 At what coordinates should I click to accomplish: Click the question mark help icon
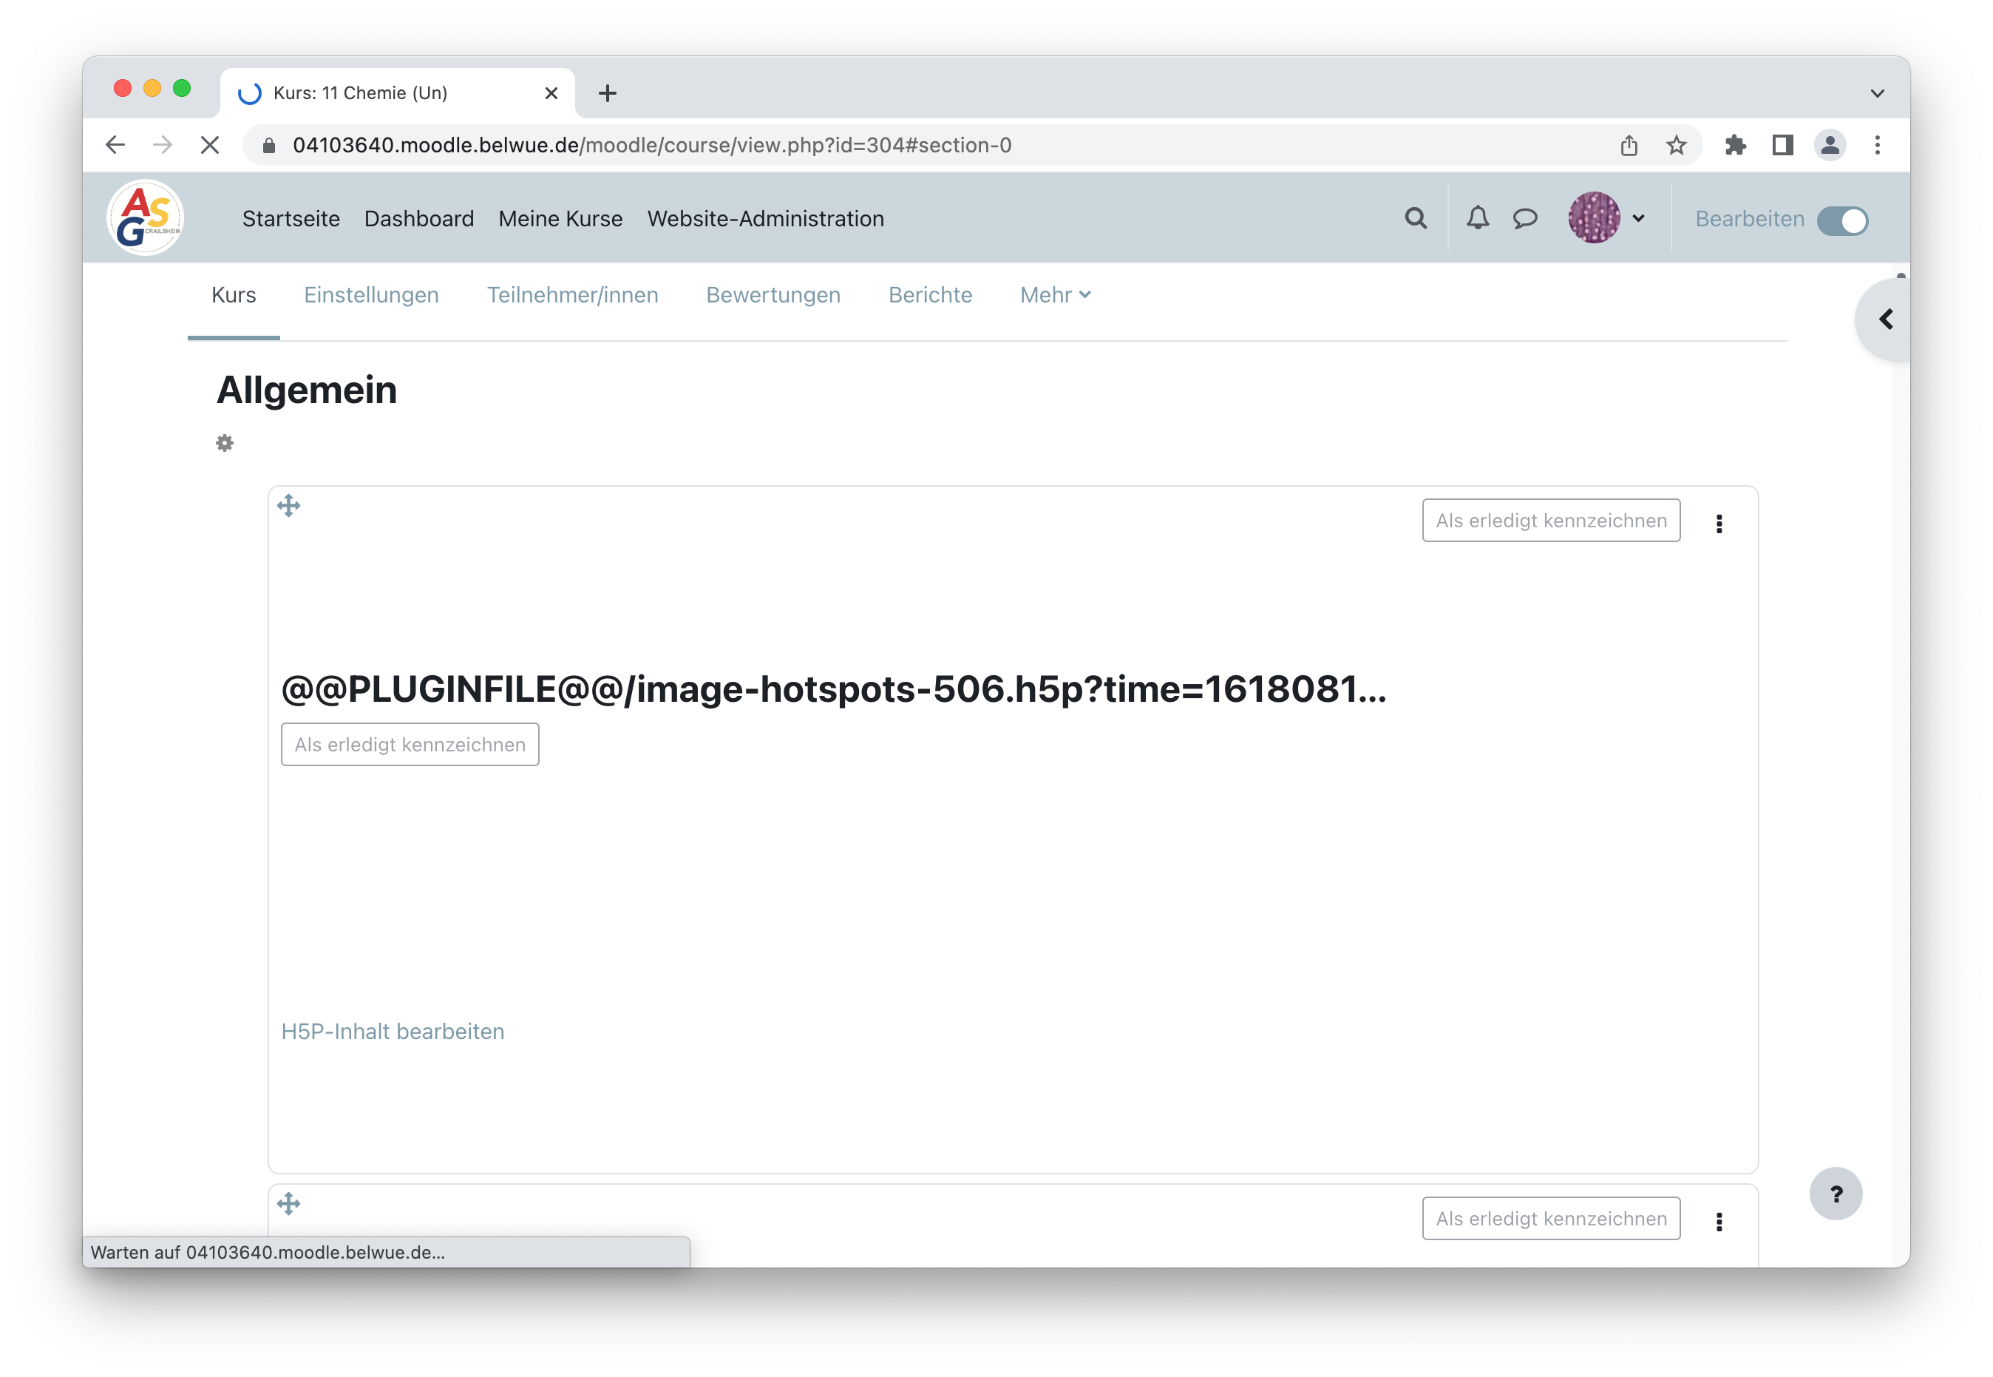1838,1195
